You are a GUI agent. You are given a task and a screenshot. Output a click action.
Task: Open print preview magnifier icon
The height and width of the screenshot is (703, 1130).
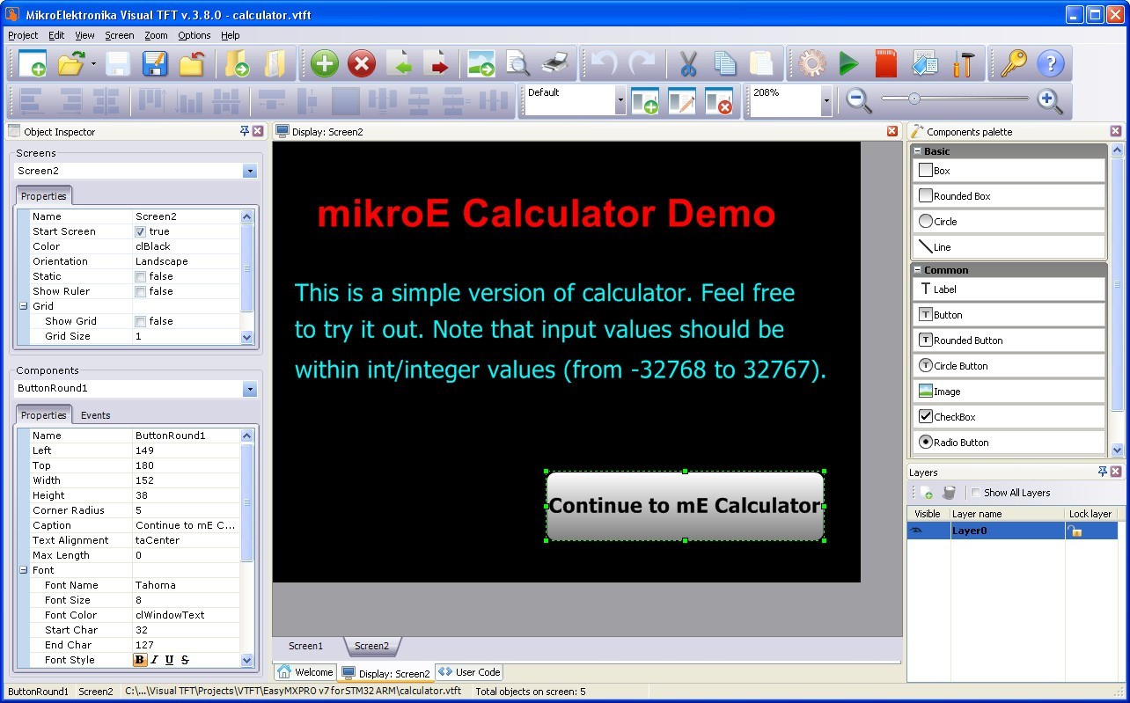pos(517,63)
